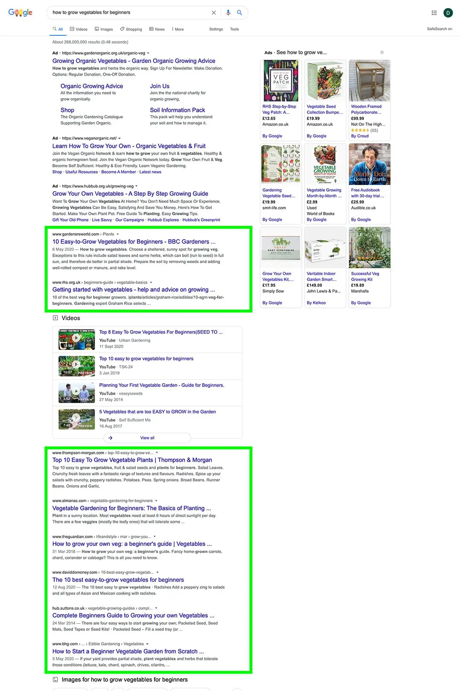Open search Settings
The image size is (461, 691).
point(216,29)
